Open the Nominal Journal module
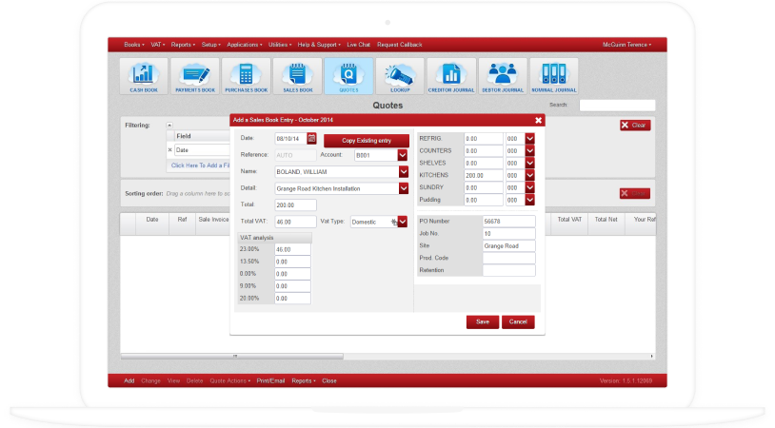The image size is (775, 428). 553,76
